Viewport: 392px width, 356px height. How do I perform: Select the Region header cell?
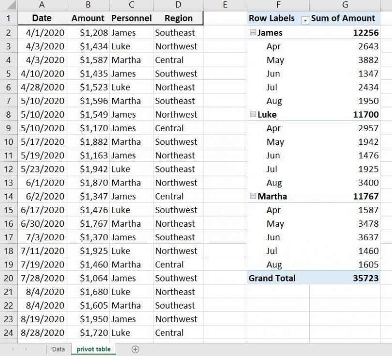tap(178, 18)
